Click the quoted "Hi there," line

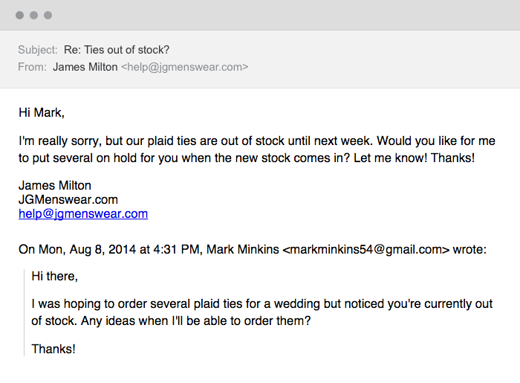55,277
